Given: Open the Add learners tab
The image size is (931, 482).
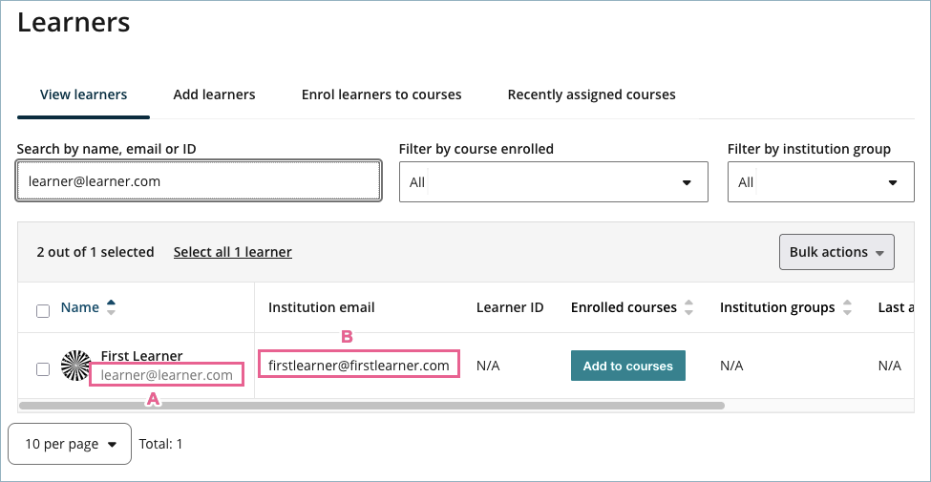Looking at the screenshot, I should click(x=214, y=94).
